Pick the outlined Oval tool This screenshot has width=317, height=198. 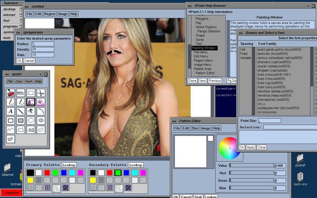point(31,120)
